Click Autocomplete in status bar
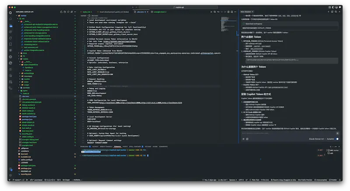Viewport: 350px width, 191px height. pos(321,180)
